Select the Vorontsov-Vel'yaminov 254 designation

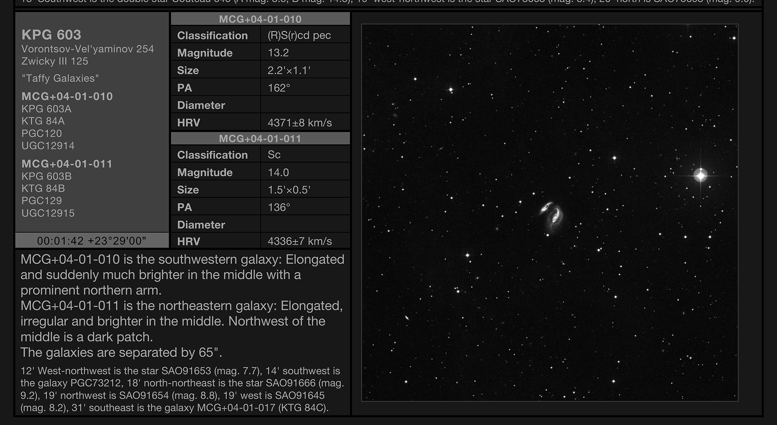88,49
